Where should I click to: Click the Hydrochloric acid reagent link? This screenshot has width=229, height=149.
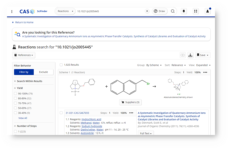(91, 119)
